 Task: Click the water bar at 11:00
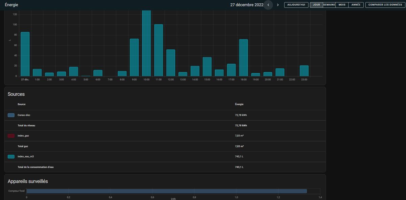(159, 50)
